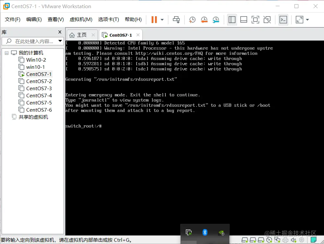The image size is (324, 244).
Task: Open the 文件(F) menu
Action: point(13,19)
